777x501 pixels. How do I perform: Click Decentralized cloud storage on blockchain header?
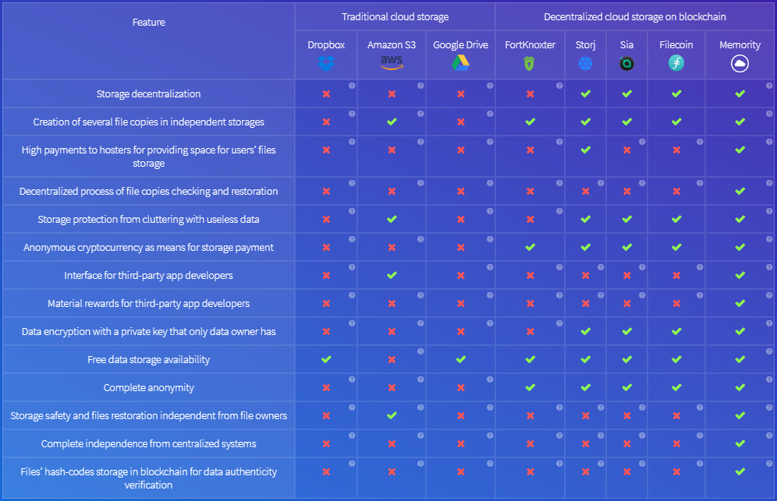click(635, 17)
